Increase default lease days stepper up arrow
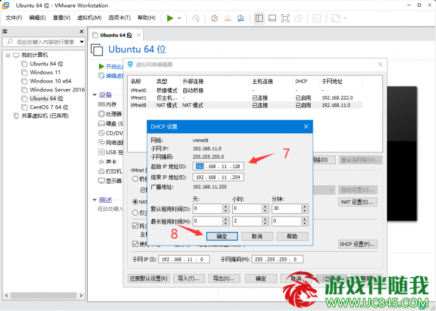 coord(225,207)
